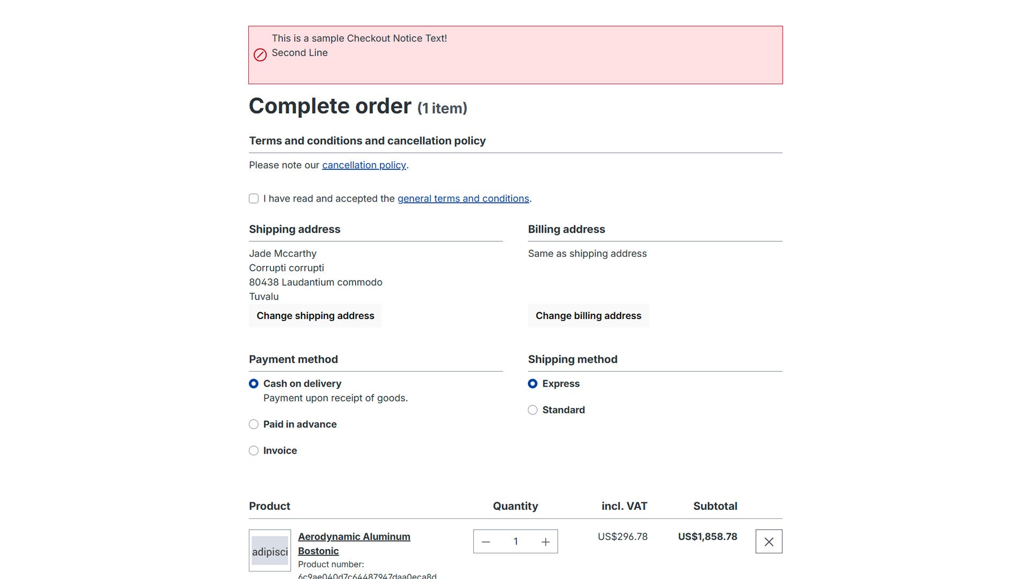Click the quantity input field
Screen dimensions: 1030x579
(x=516, y=542)
